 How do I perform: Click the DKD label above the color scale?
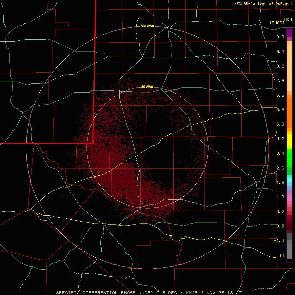288,20
